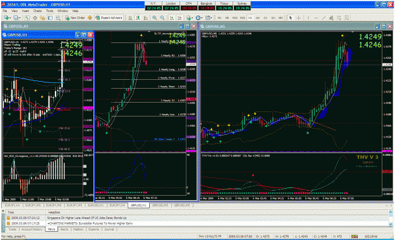Set timeframe to W1
The height and width of the screenshot is (240, 395).
click(273, 18)
